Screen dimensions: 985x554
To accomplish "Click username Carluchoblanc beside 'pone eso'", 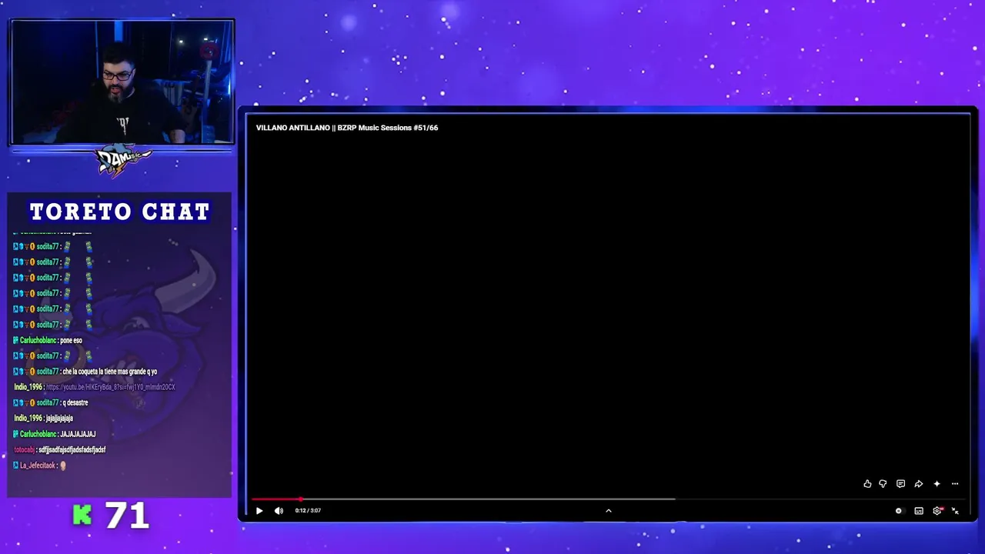I will click(38, 340).
